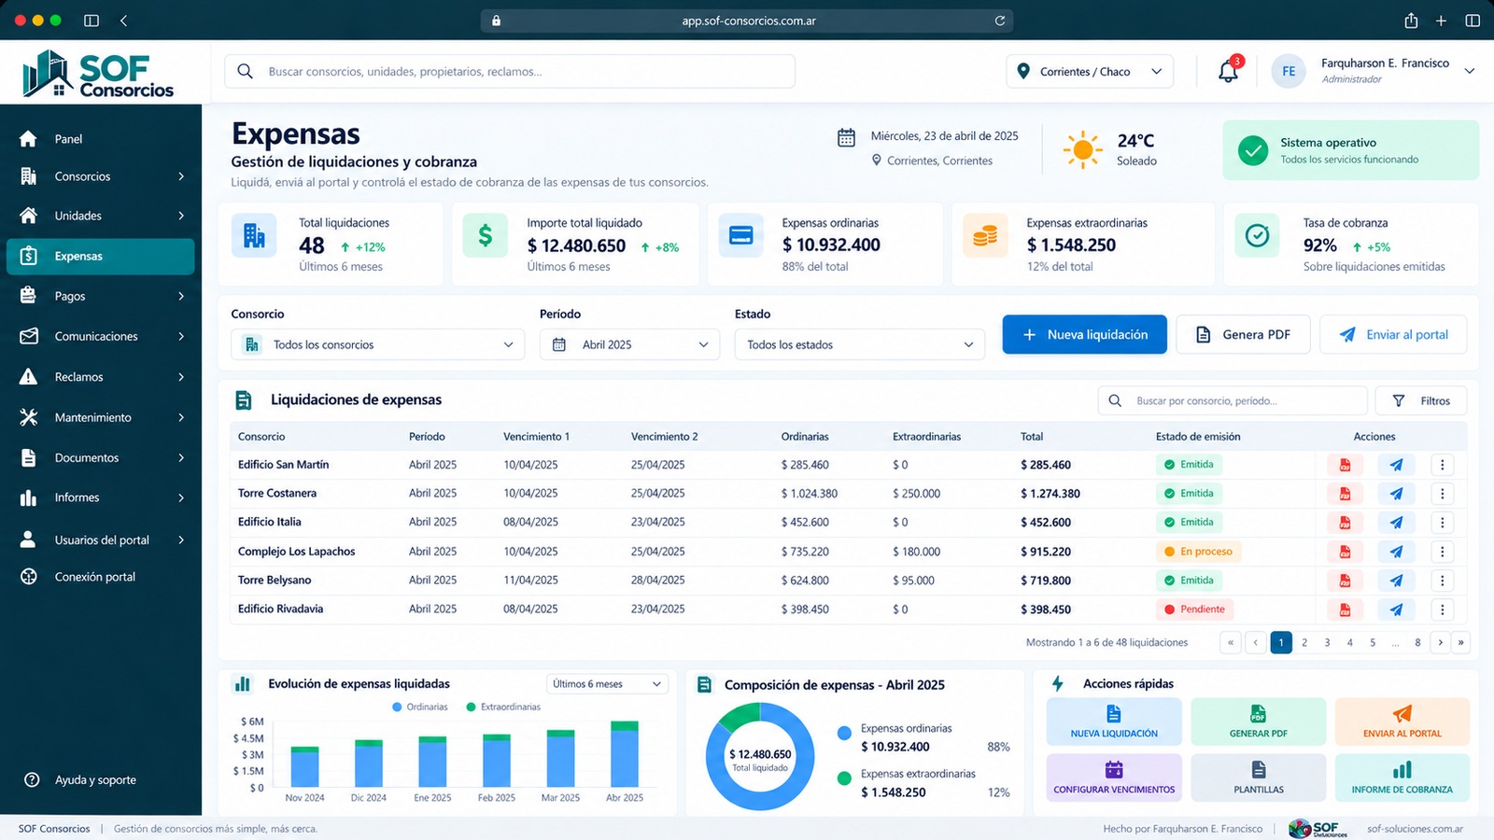This screenshot has width=1494, height=840.
Task: Open the Filtros button
Action: click(1421, 400)
